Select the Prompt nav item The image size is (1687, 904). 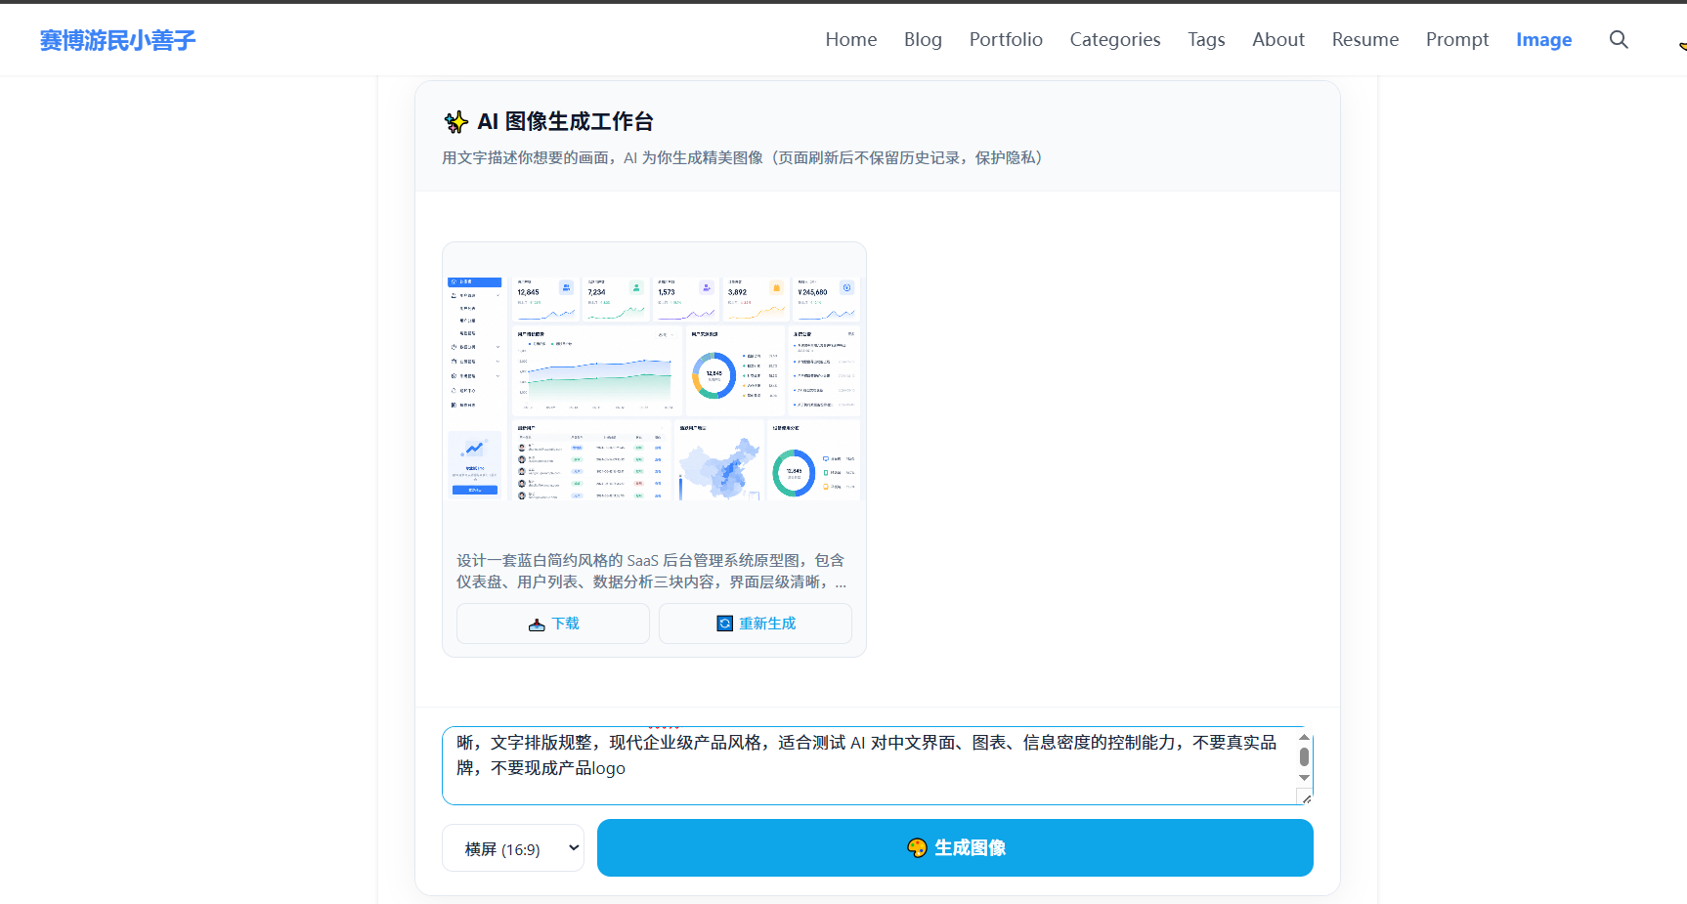pyautogui.click(x=1456, y=39)
